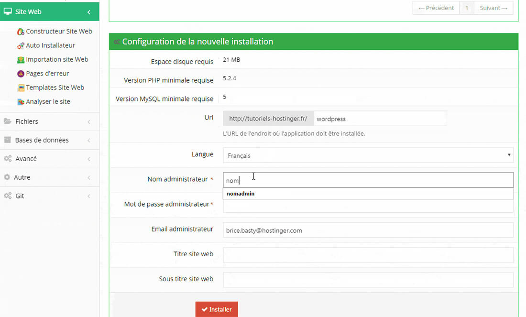The height and width of the screenshot is (317, 526).
Task: Click the Auto Installateur icon
Action: [21, 45]
